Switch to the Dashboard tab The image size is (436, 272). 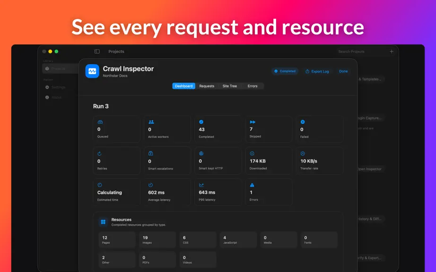183,86
